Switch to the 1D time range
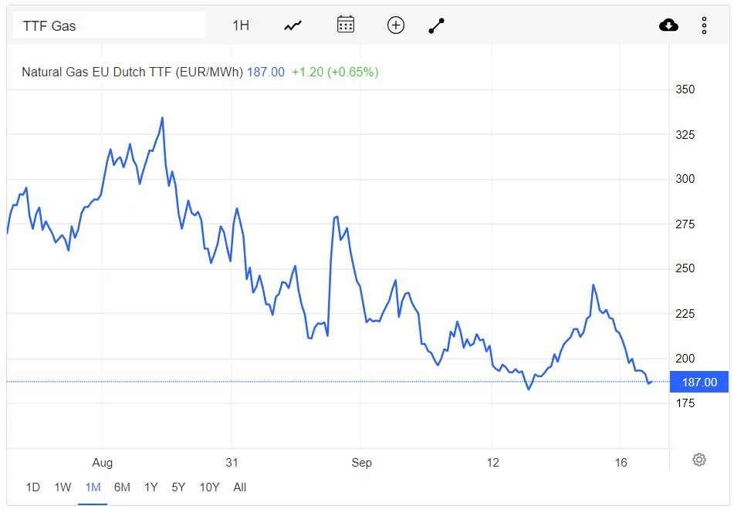The image size is (734, 509). 32,487
